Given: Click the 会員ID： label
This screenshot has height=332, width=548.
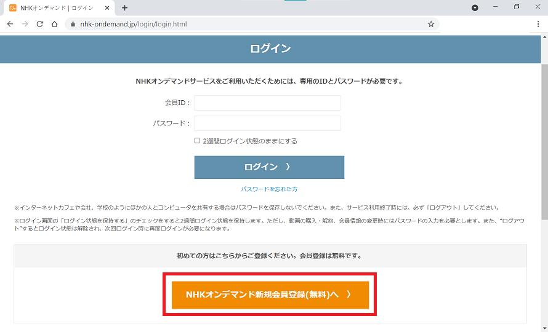Looking at the screenshot, I should pos(177,103).
